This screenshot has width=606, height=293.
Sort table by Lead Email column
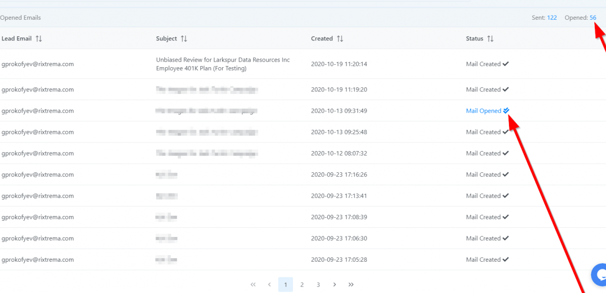pos(39,39)
